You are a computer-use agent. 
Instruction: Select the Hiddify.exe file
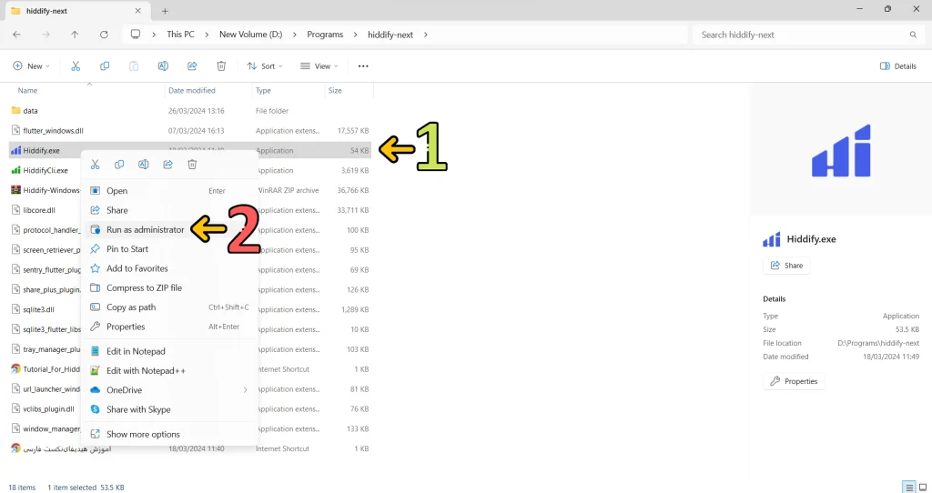tap(42, 151)
